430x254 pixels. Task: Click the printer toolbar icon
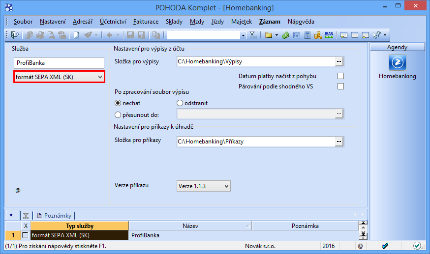tap(40, 35)
